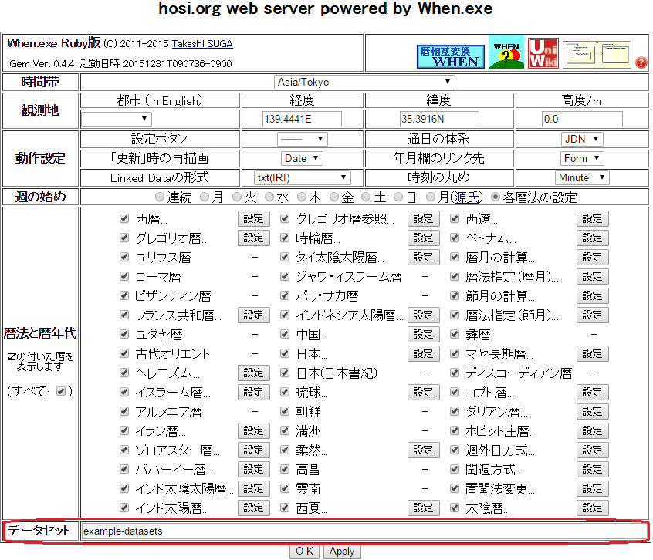Uncheck the ユダヤ暦 checkbox
The height and width of the screenshot is (560, 653).
click(x=123, y=334)
